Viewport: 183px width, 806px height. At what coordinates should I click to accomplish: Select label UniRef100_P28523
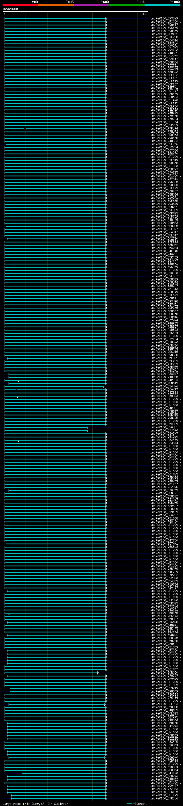click(x=164, y=97)
